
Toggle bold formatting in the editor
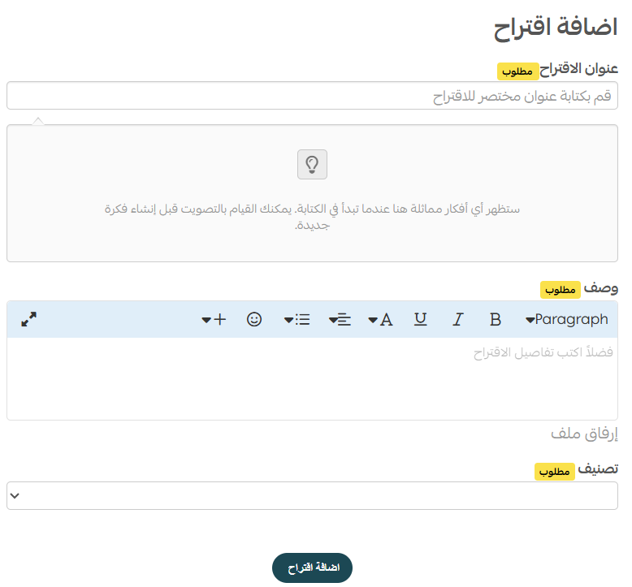click(496, 320)
